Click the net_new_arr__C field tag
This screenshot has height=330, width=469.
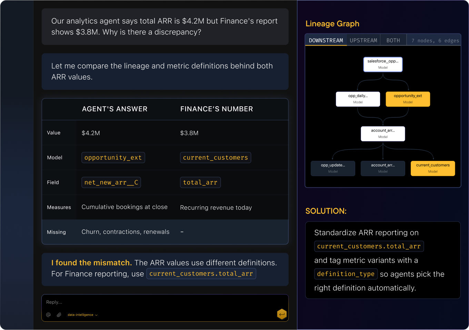(111, 183)
